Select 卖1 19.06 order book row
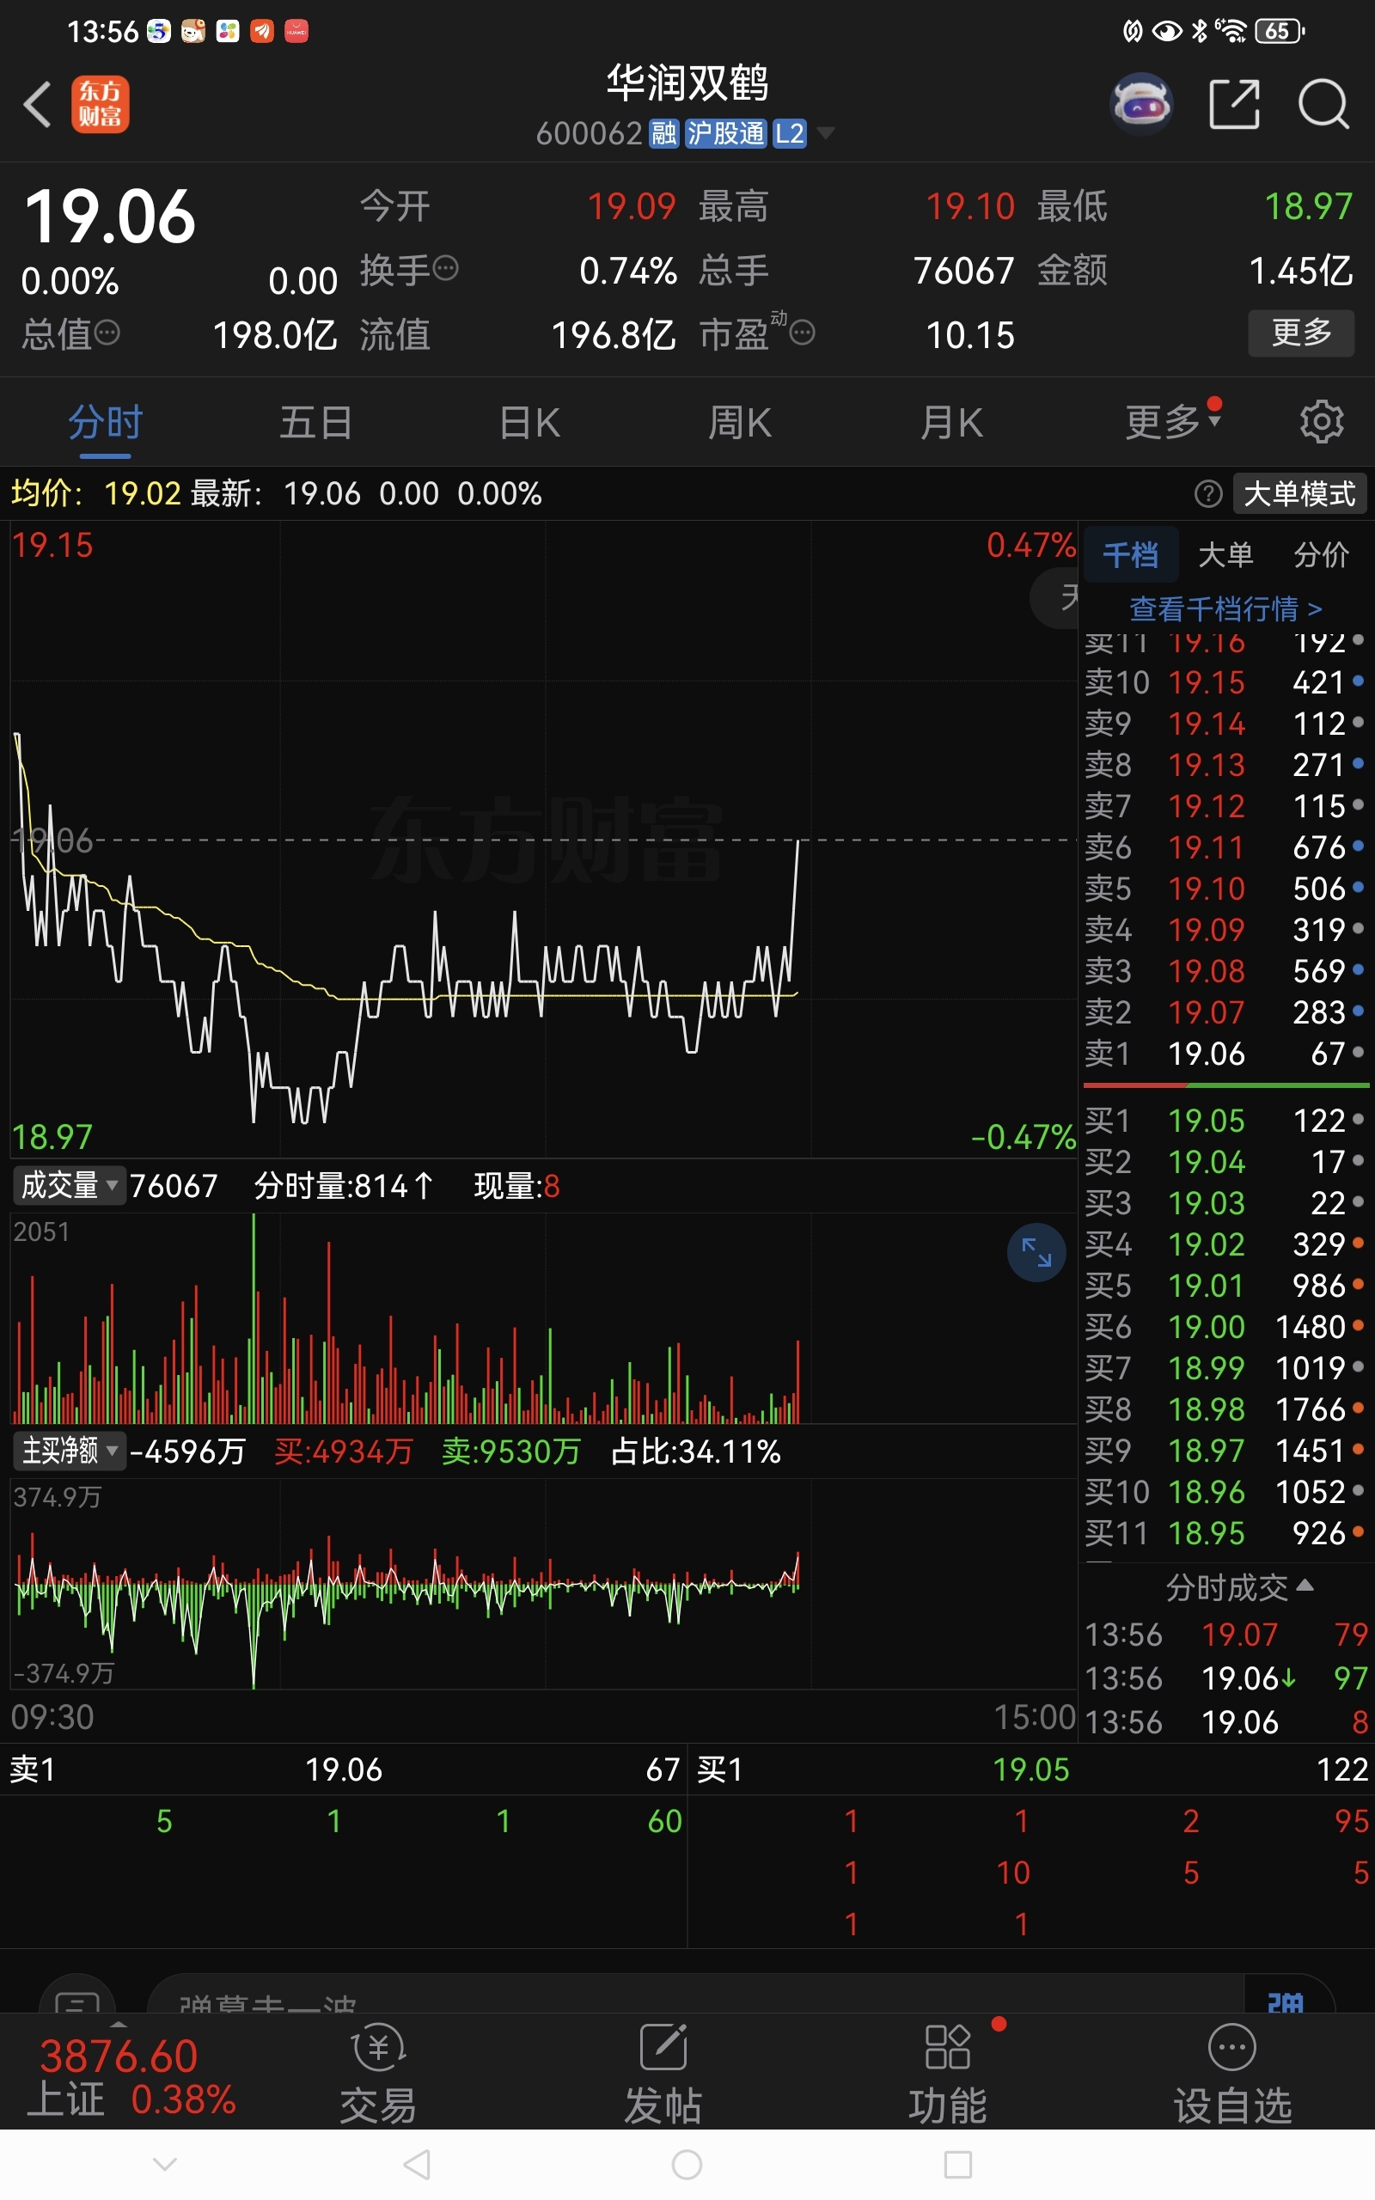Screen dimensions: 1375x2200 (1225, 1054)
